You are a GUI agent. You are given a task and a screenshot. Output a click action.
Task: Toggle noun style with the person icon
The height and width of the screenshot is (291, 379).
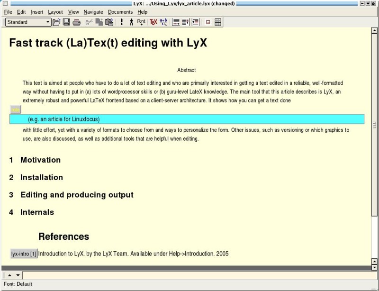pyautogui.click(x=131, y=22)
